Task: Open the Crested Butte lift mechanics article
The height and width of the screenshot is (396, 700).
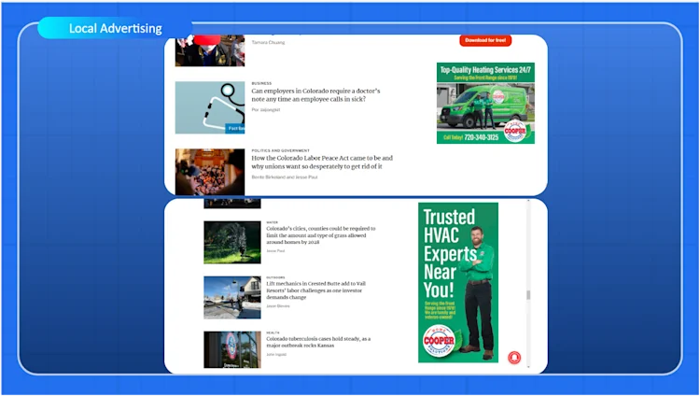Action: tap(315, 290)
